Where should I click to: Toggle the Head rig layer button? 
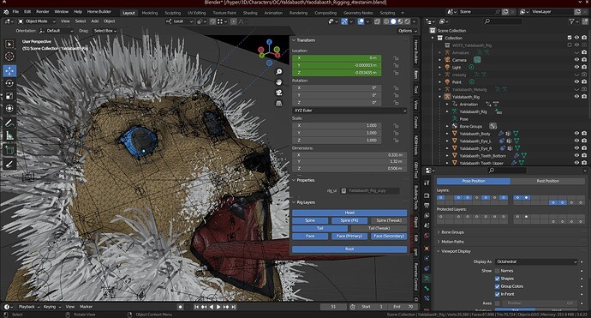(349, 213)
